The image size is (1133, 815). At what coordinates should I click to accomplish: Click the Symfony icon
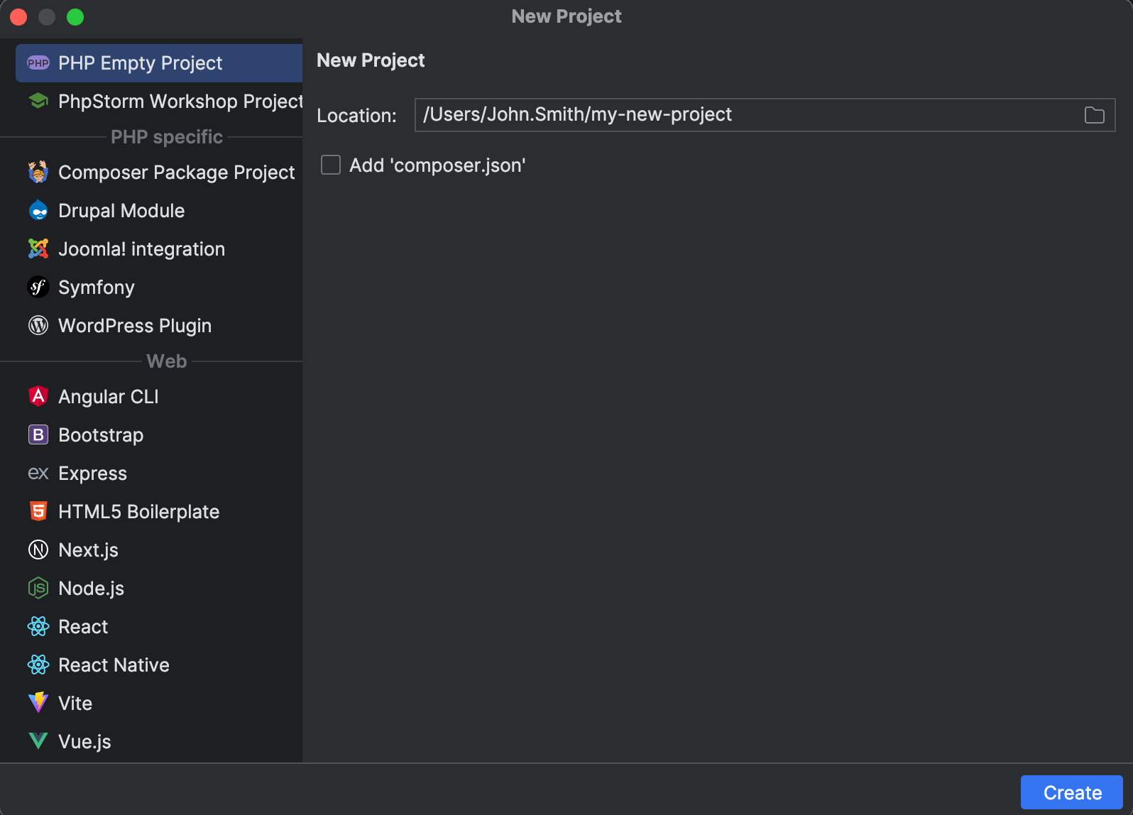pyautogui.click(x=38, y=287)
